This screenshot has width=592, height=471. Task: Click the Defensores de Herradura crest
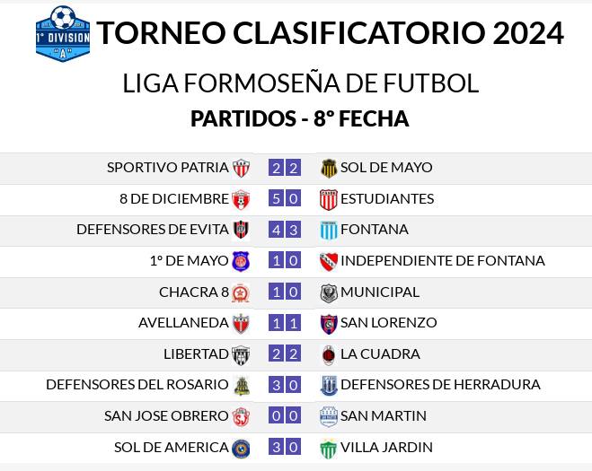(x=329, y=386)
